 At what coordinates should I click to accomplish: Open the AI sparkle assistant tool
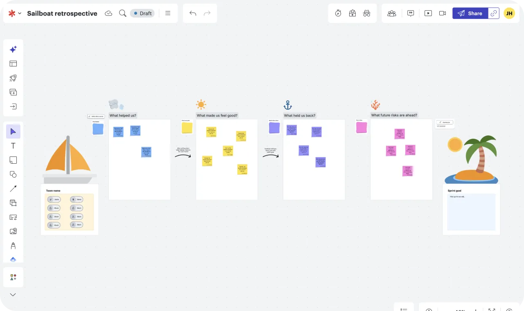point(13,49)
